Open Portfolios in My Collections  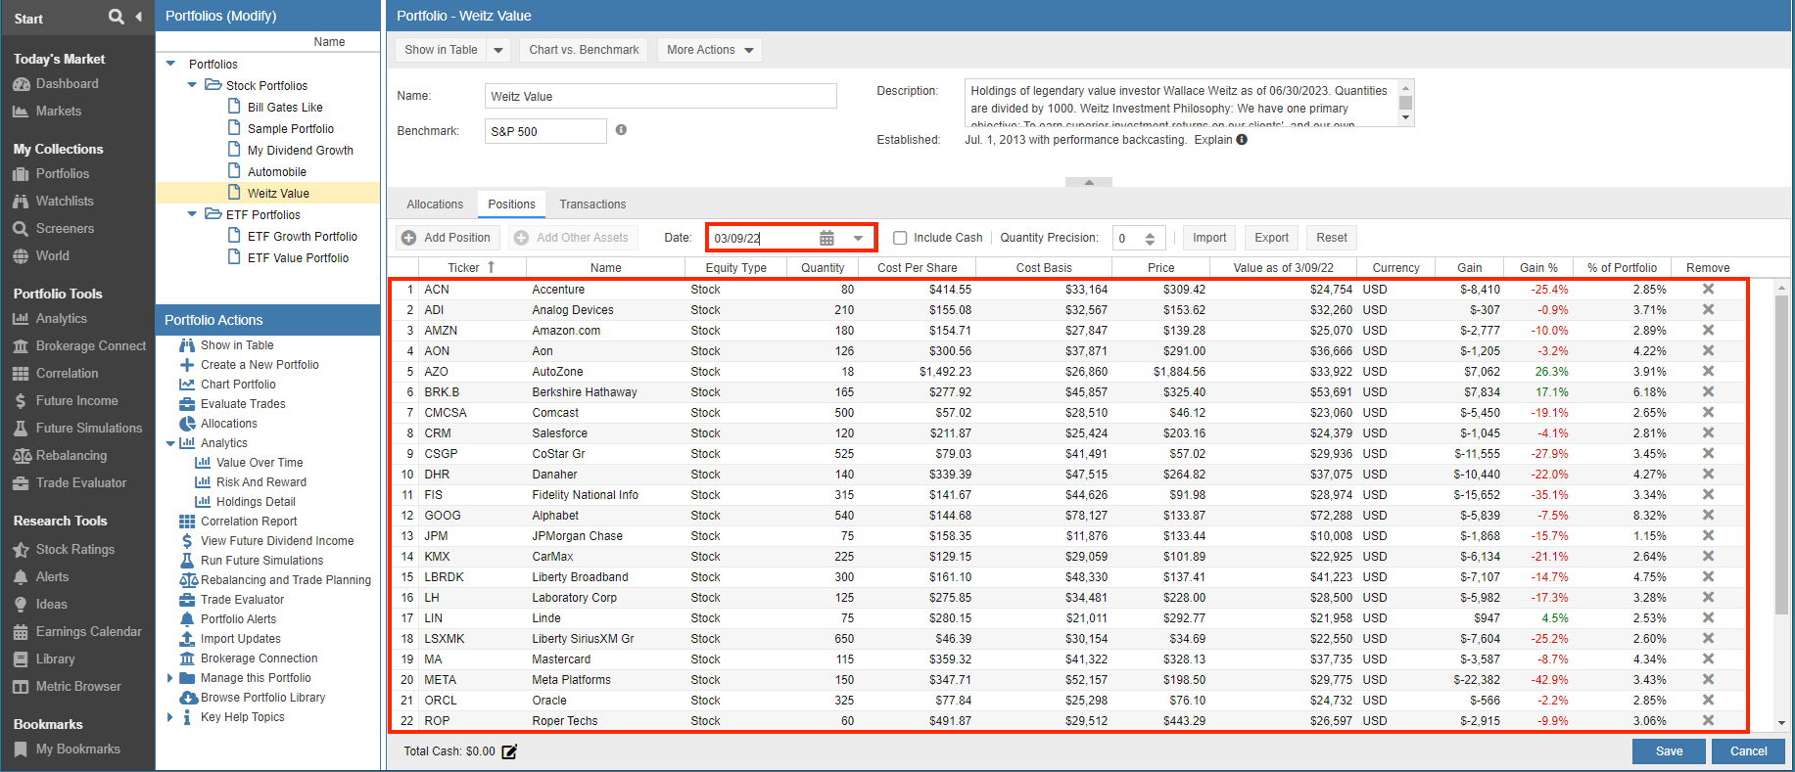63,174
